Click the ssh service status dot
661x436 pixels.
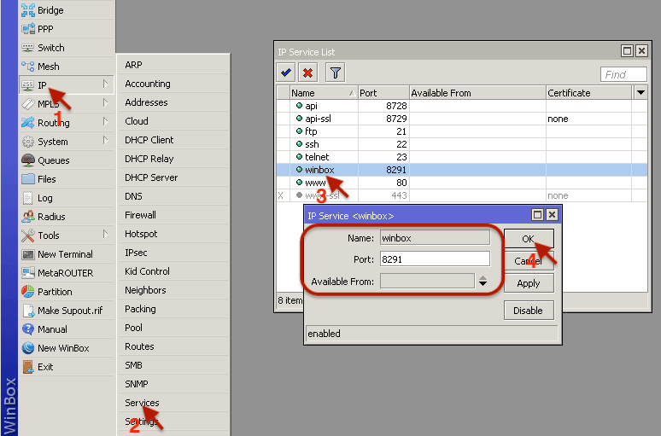(299, 144)
